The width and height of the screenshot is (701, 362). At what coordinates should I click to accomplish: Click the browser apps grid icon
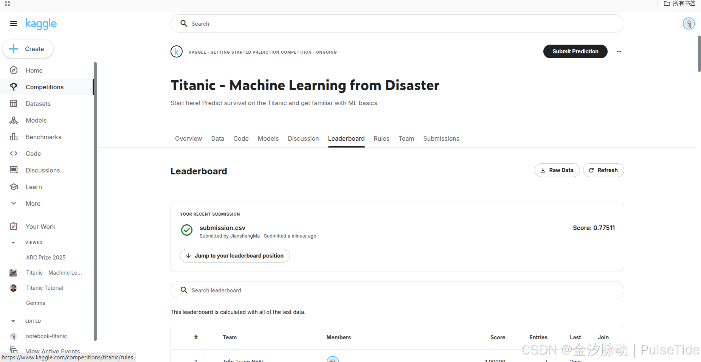[8, 3]
